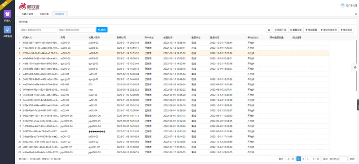The width and height of the screenshot is (359, 164).
Task: Click the account search input field
Action: (39, 30)
